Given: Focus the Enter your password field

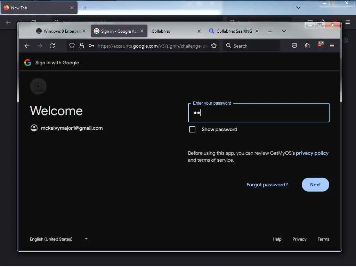Looking at the screenshot, I should pos(259,113).
